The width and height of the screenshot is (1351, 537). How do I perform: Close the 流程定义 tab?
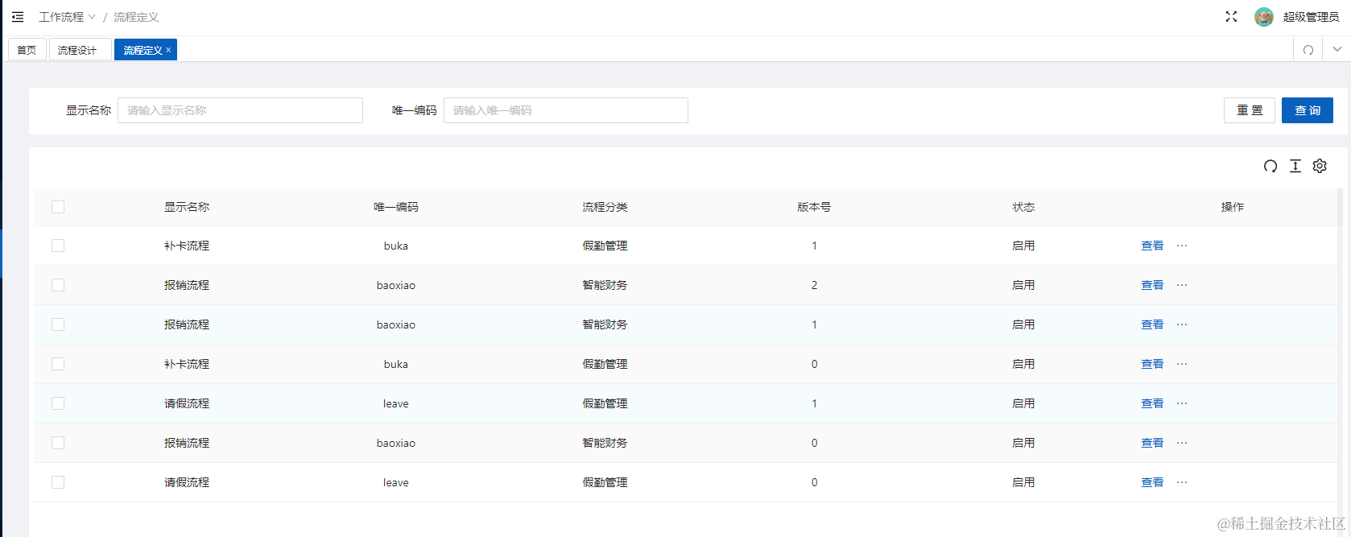click(168, 50)
